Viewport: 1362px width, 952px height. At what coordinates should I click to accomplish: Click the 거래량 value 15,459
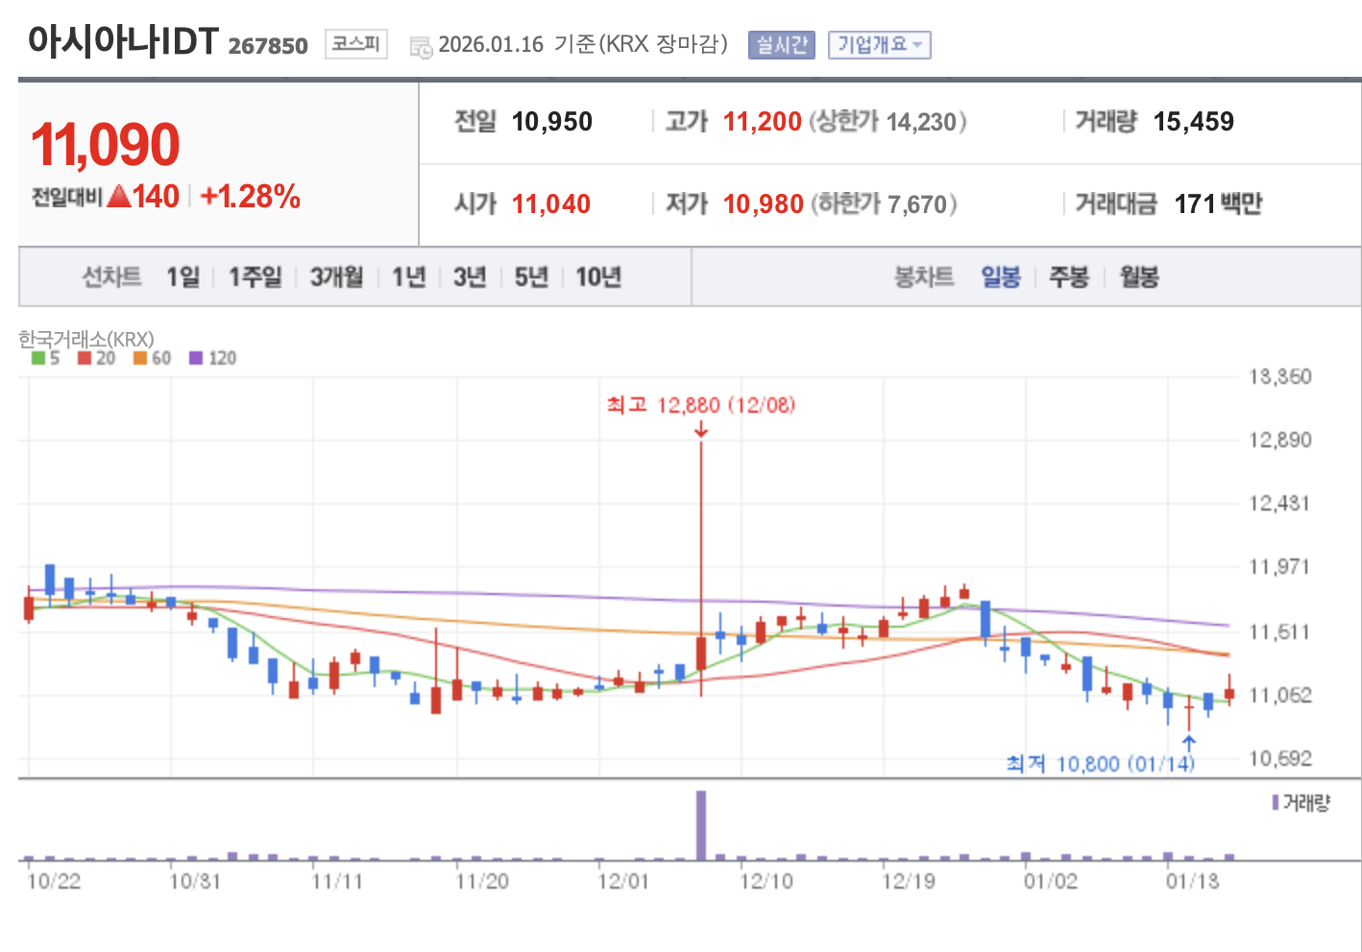1194,122
